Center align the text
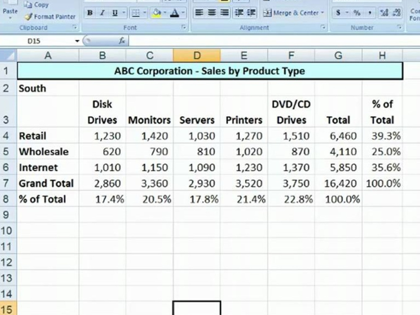 [x=212, y=13]
